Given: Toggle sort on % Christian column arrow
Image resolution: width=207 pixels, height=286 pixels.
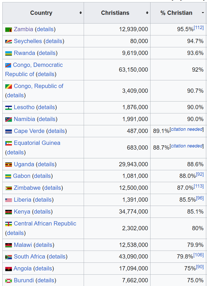Looking at the screenshot, I should pyautogui.click(x=203, y=13).
